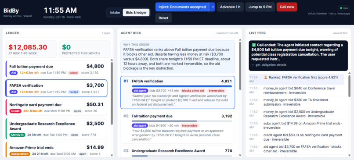Click Aid tag on Fall tuition card
This screenshot has width=354, height=160.
pyautogui.click(x=13, y=73)
